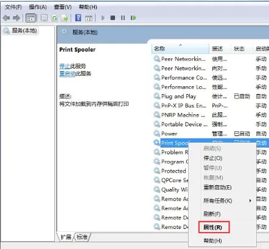Click gear icon of PnP-X IP Bus row

click(156, 106)
